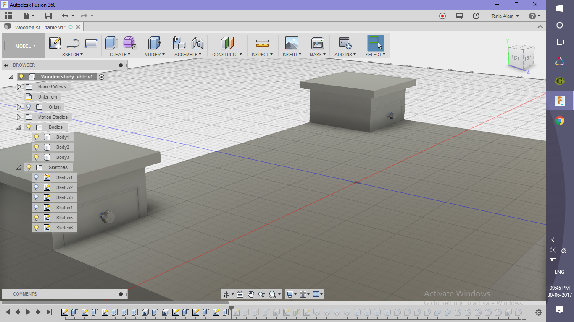Collapse the BROWSER panel with arrows
Screen dimensions: 574x322
coord(6,65)
